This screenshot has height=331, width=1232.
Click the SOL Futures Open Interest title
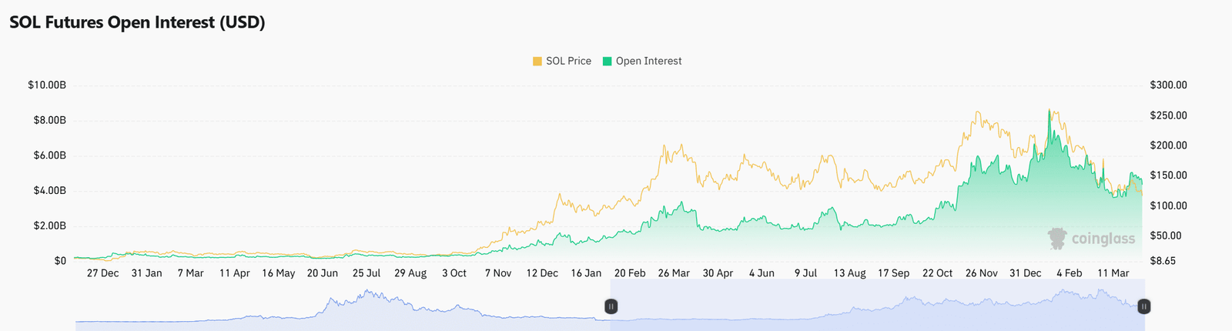point(137,22)
